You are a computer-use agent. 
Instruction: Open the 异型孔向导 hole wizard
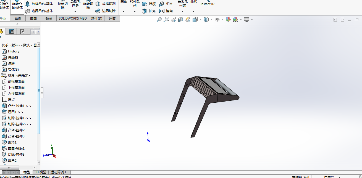[x=75, y=4]
